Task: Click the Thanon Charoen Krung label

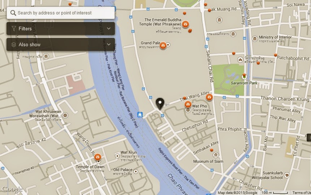Action: (x=285, y=99)
